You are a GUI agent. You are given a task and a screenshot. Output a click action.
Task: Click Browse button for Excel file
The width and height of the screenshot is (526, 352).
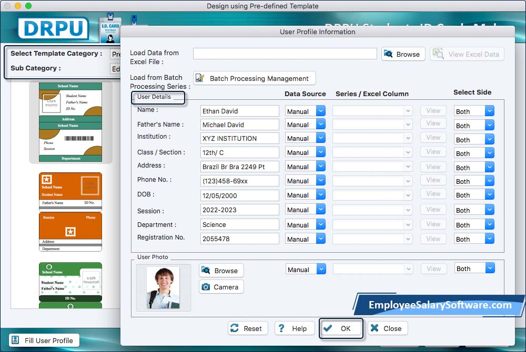point(403,54)
